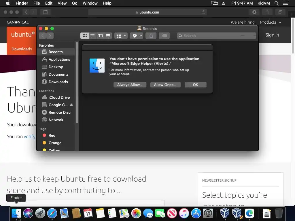Switch Finder to column view
Viewport: 295px width, 221px height.
pos(100,36)
